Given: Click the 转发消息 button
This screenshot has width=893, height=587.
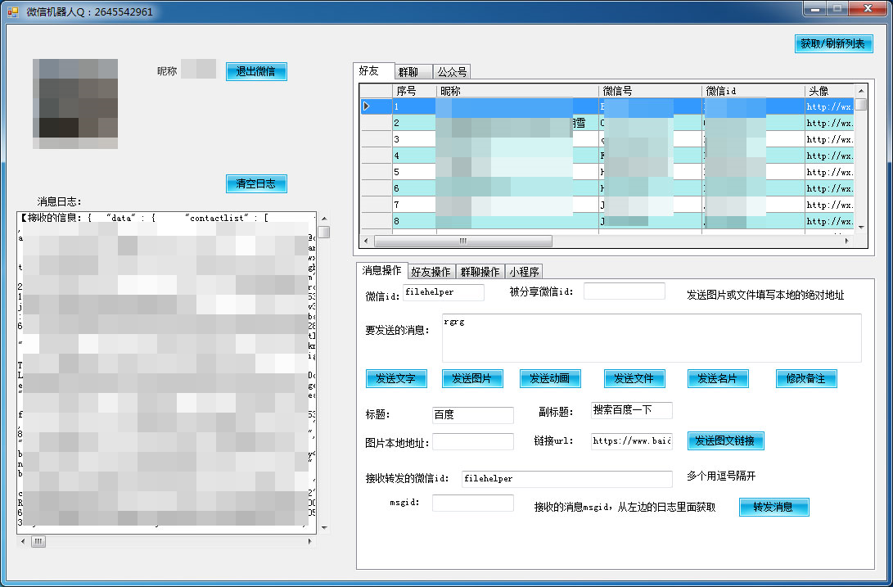Looking at the screenshot, I should (773, 507).
